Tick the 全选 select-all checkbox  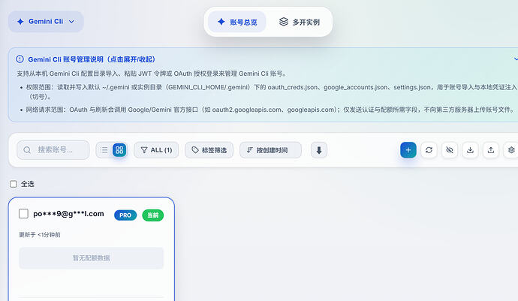pos(14,184)
